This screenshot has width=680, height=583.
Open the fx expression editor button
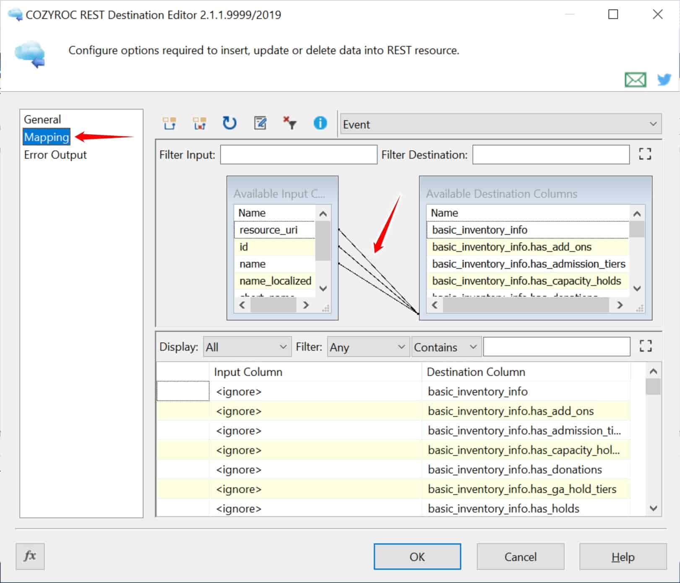[x=30, y=556]
